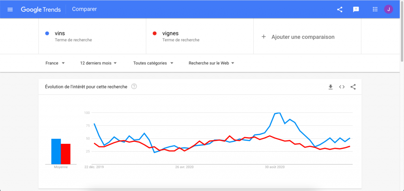The height and width of the screenshot is (191, 404).
Task: Open the hamburger main menu
Action: tap(10, 9)
